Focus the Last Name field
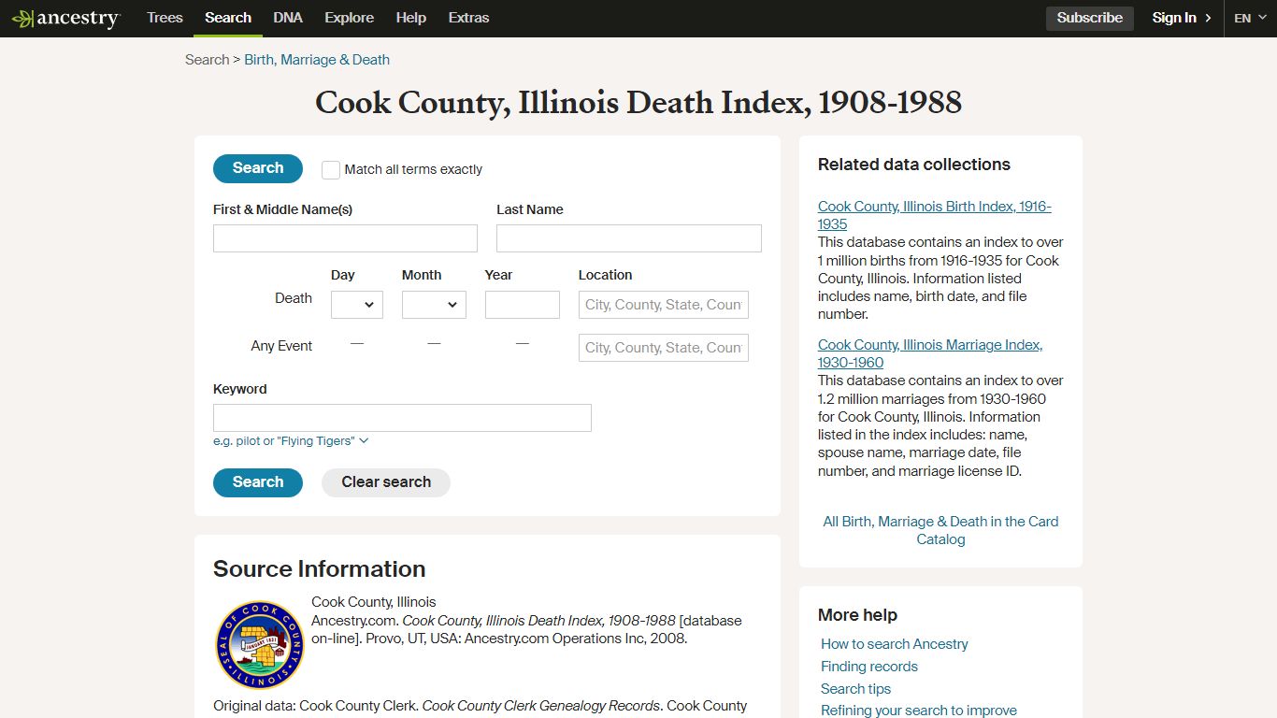Screen dimensions: 1277x718 629,238
